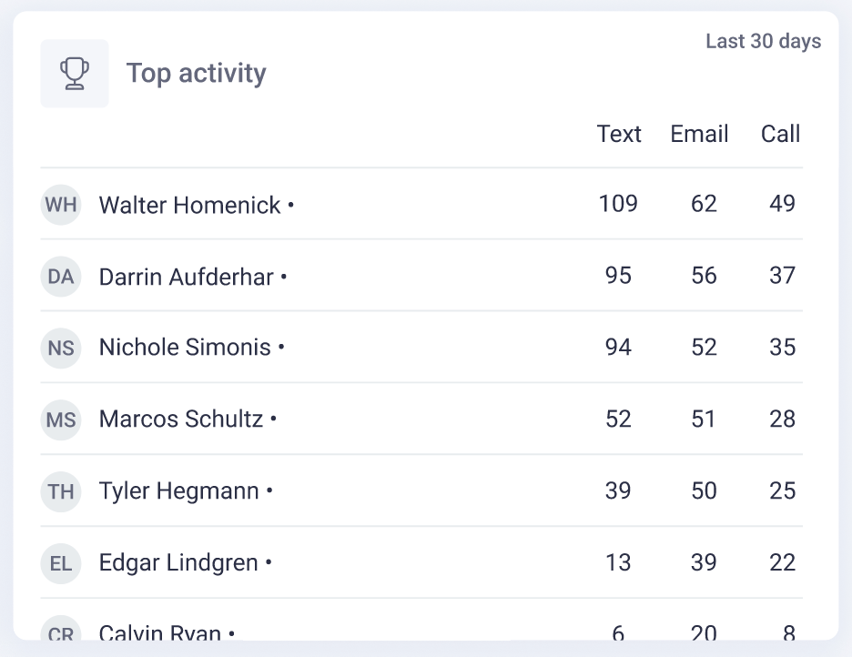Open Walter Homenick's profile name
The height and width of the screenshot is (657, 852).
point(189,206)
